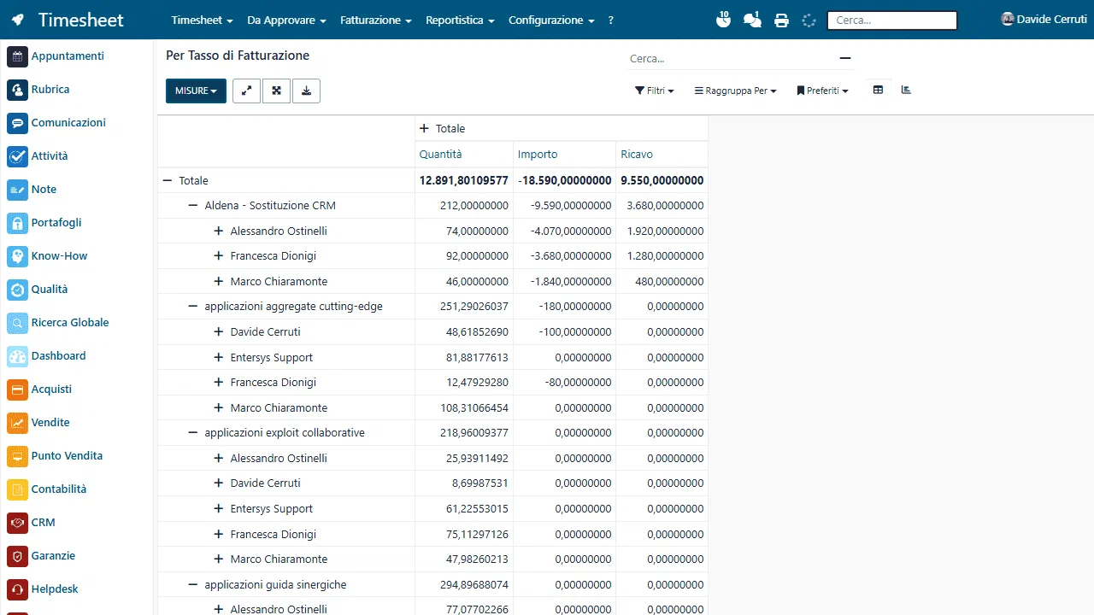Click the printer icon in top bar
Screen dimensions: 1094x615
click(781, 20)
